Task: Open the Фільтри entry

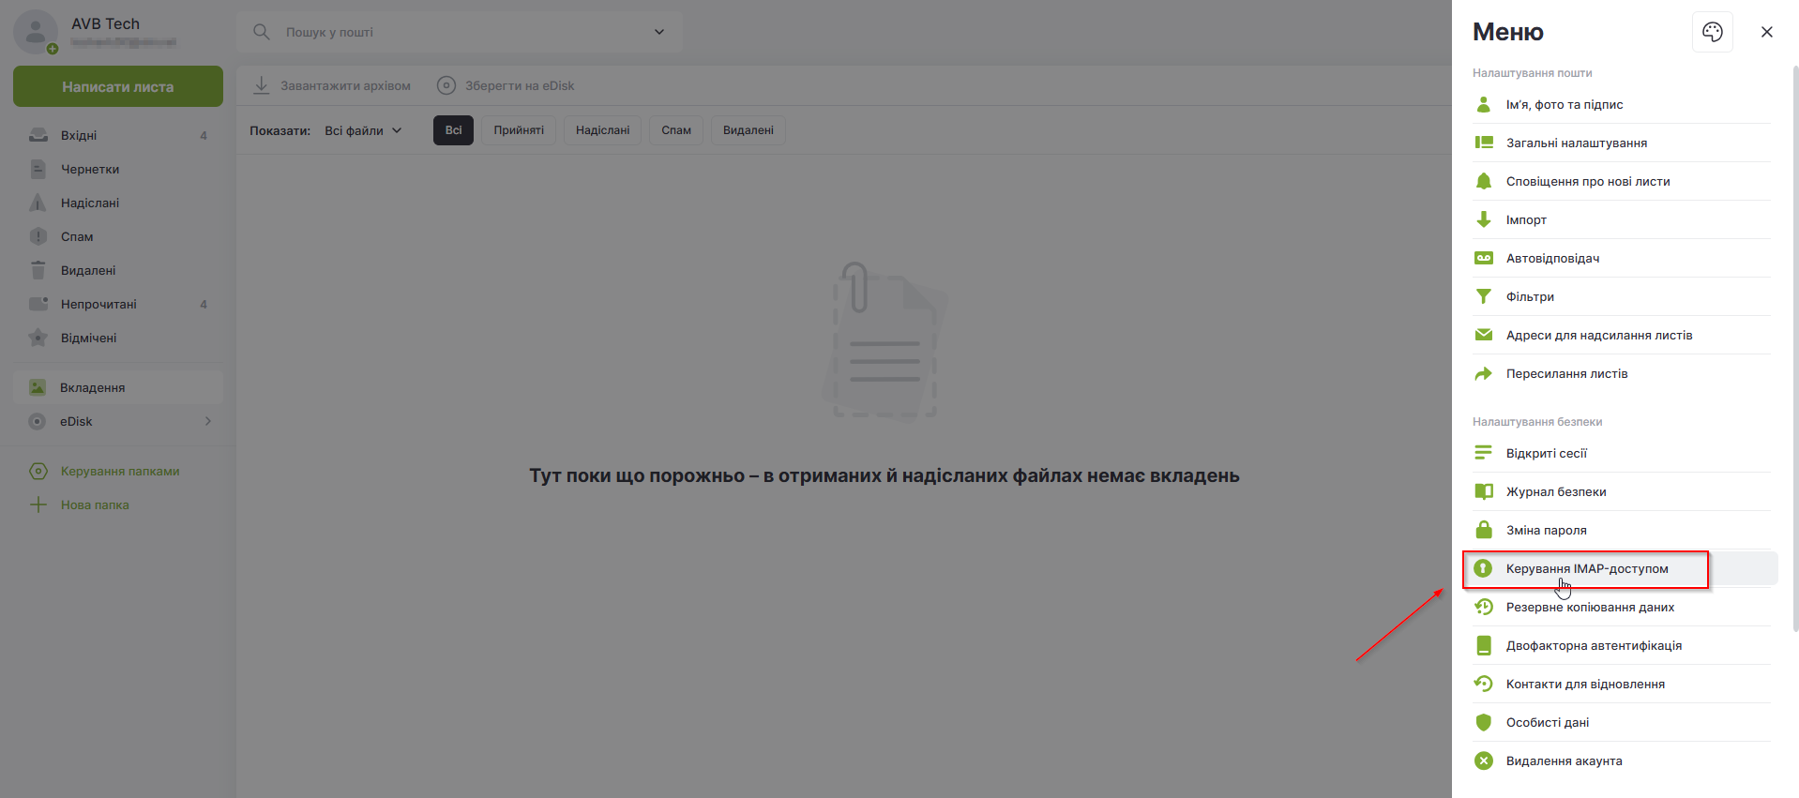Action: (1621, 296)
